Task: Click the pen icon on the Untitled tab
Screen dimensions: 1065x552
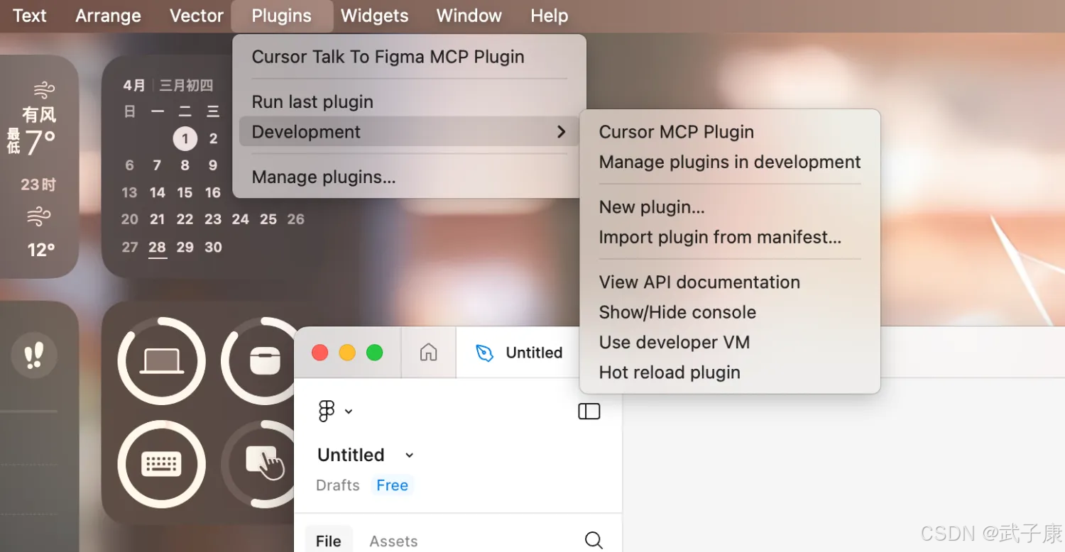Action: (485, 353)
